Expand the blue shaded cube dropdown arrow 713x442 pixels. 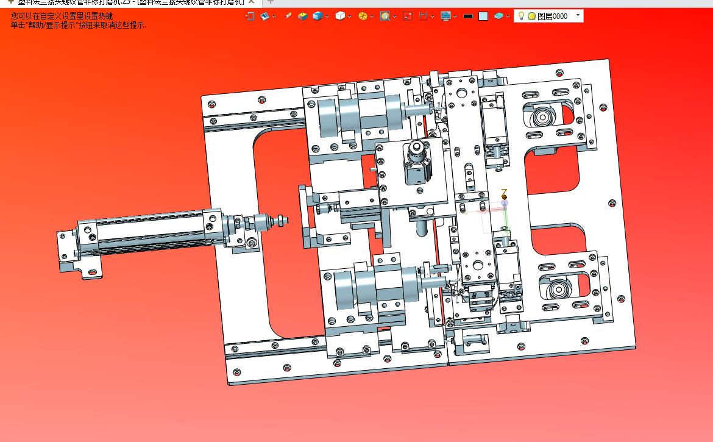pyautogui.click(x=327, y=16)
